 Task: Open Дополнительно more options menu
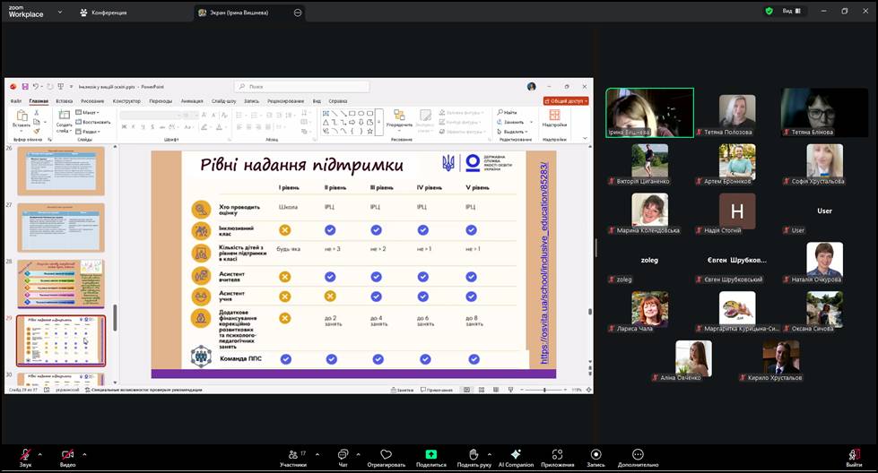click(x=638, y=455)
